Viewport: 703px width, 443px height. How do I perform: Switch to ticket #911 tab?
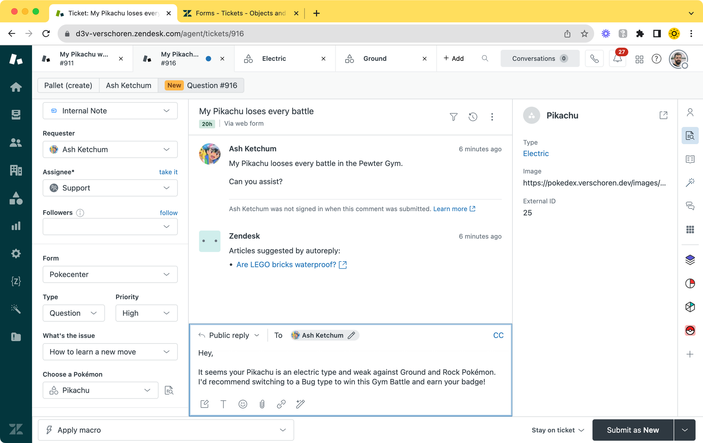pyautogui.click(x=84, y=59)
